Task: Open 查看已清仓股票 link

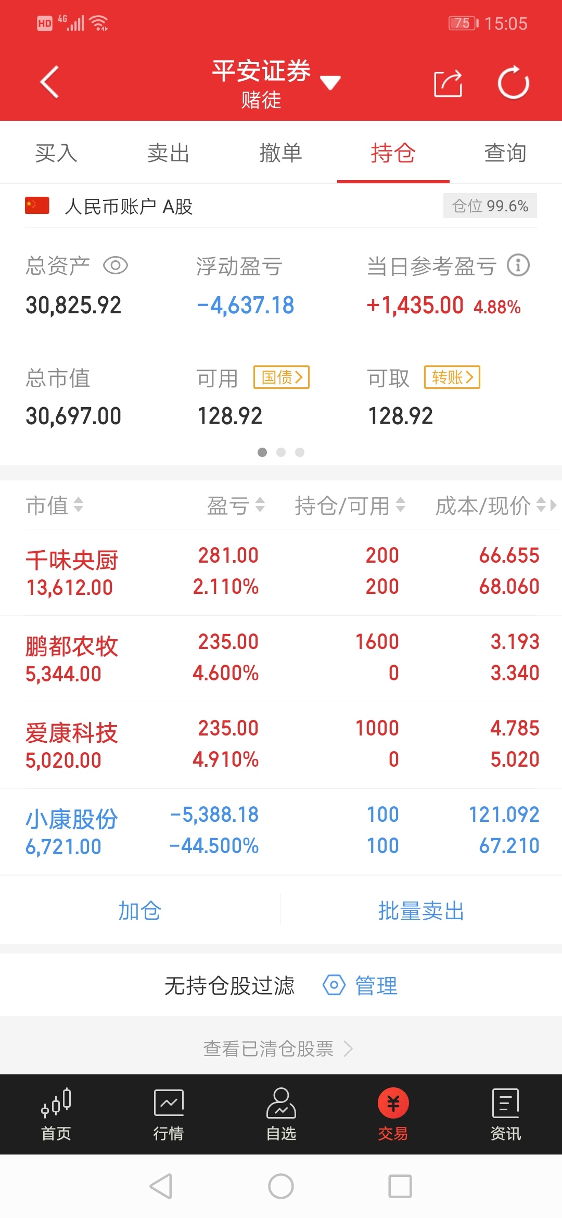Action: [278, 1048]
